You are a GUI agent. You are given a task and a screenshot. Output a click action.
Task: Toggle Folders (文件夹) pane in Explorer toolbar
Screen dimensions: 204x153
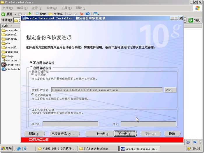[56, 14]
